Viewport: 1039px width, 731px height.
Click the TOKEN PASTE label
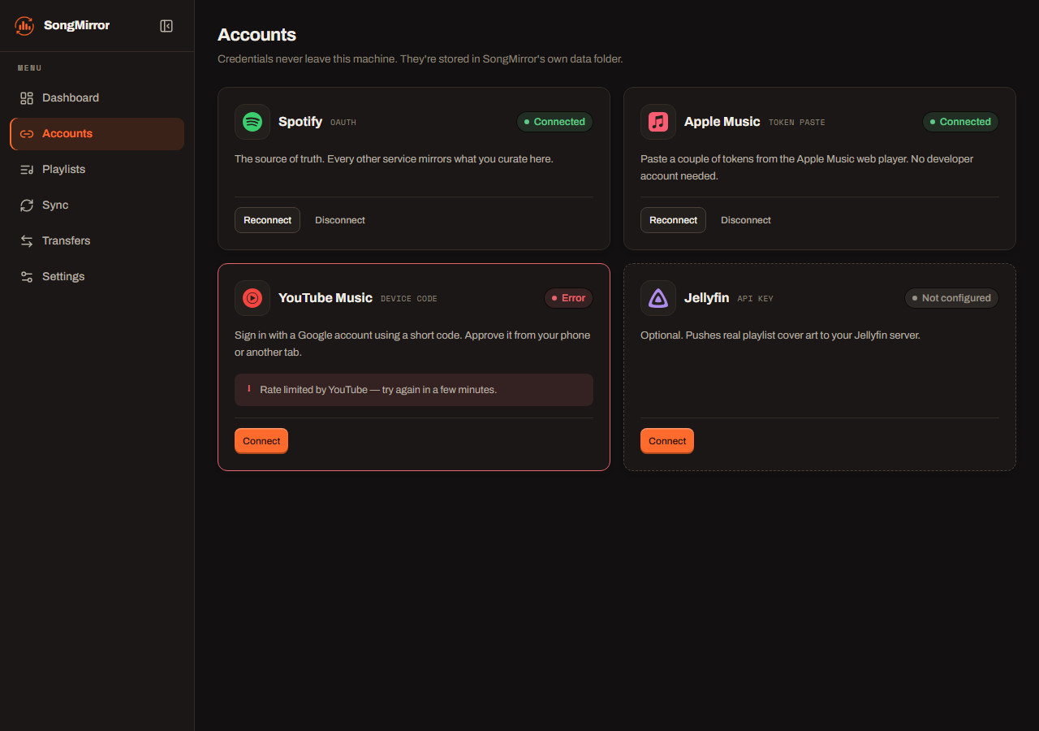pyautogui.click(x=797, y=123)
